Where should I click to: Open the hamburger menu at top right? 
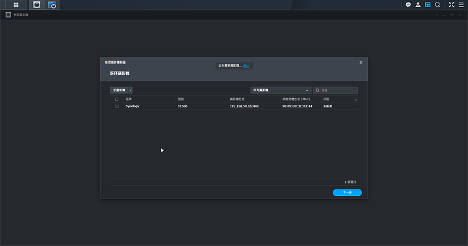[461, 5]
